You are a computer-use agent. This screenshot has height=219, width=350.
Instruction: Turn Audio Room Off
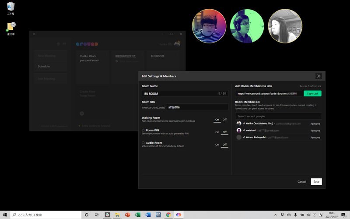[224, 145]
